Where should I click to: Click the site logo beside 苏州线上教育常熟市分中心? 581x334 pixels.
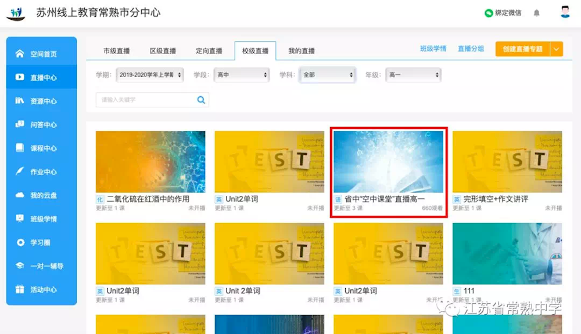(16, 13)
